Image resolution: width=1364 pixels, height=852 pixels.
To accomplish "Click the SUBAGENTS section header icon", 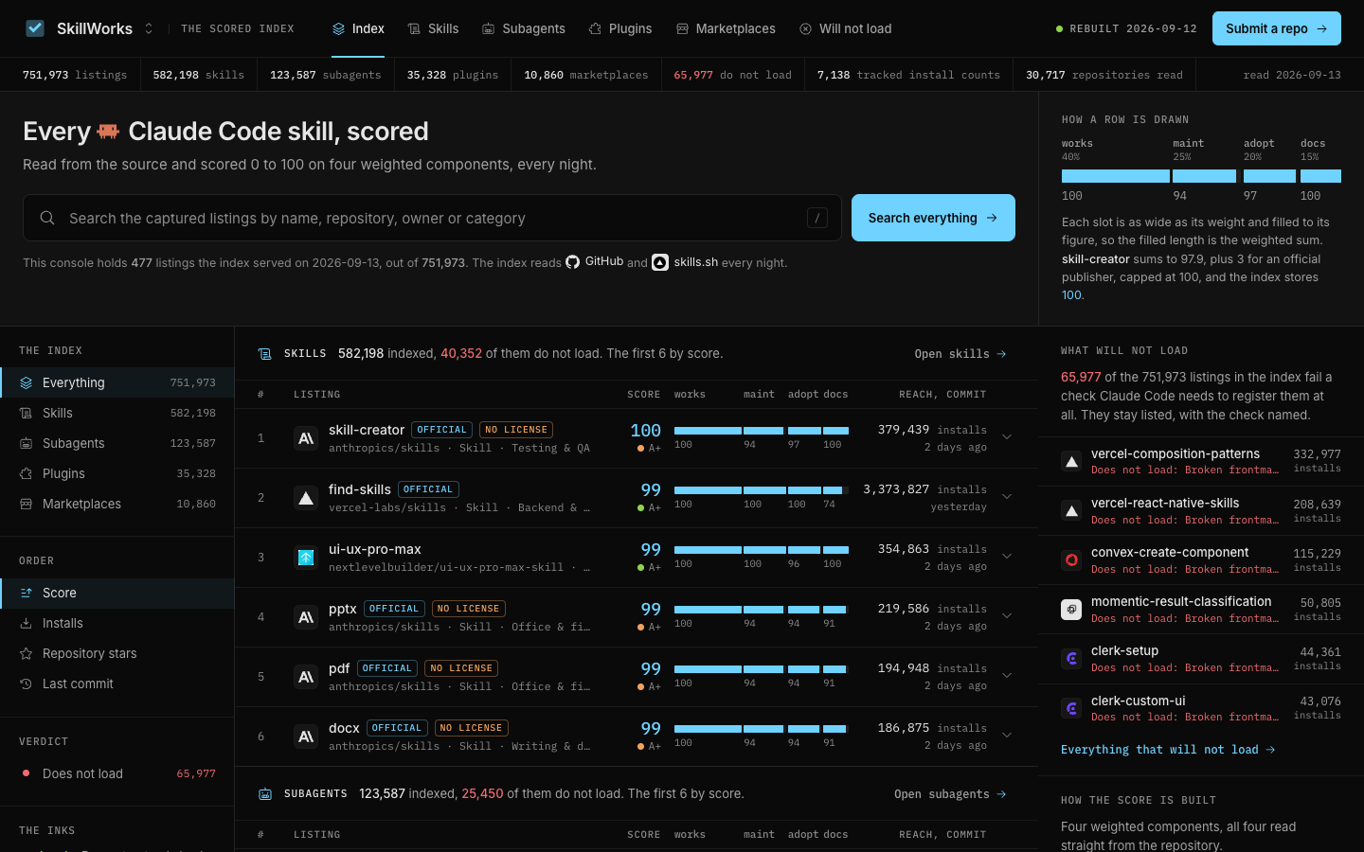I will coord(265,794).
